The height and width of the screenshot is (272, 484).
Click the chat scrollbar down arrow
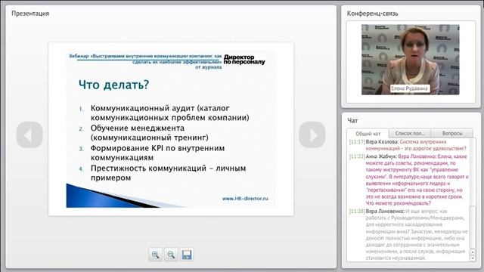[473, 258]
